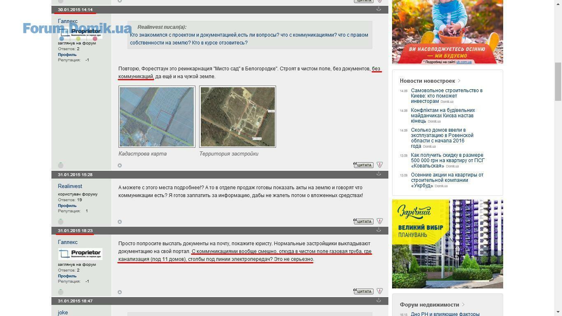Read news 'Сколько домов ввели в эксплуатацию'

click(442, 138)
